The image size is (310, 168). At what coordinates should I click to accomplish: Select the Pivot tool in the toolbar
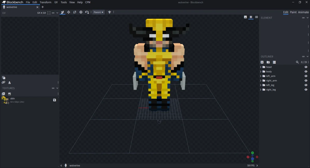[81, 12]
